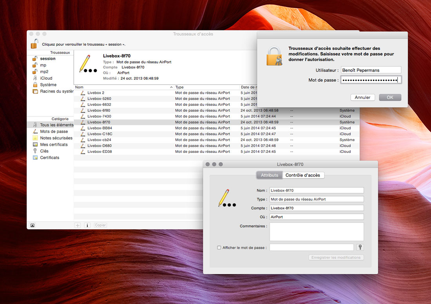431x304 pixels.
Task: Select the Livebox-7430 row
Action: pos(216,116)
